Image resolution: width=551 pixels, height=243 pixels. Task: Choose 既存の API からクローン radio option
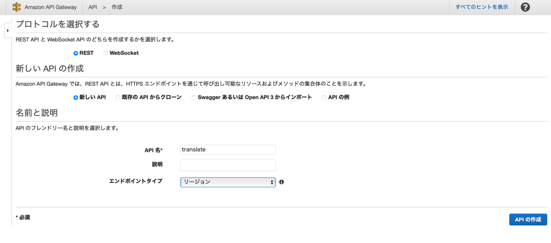tap(118, 98)
